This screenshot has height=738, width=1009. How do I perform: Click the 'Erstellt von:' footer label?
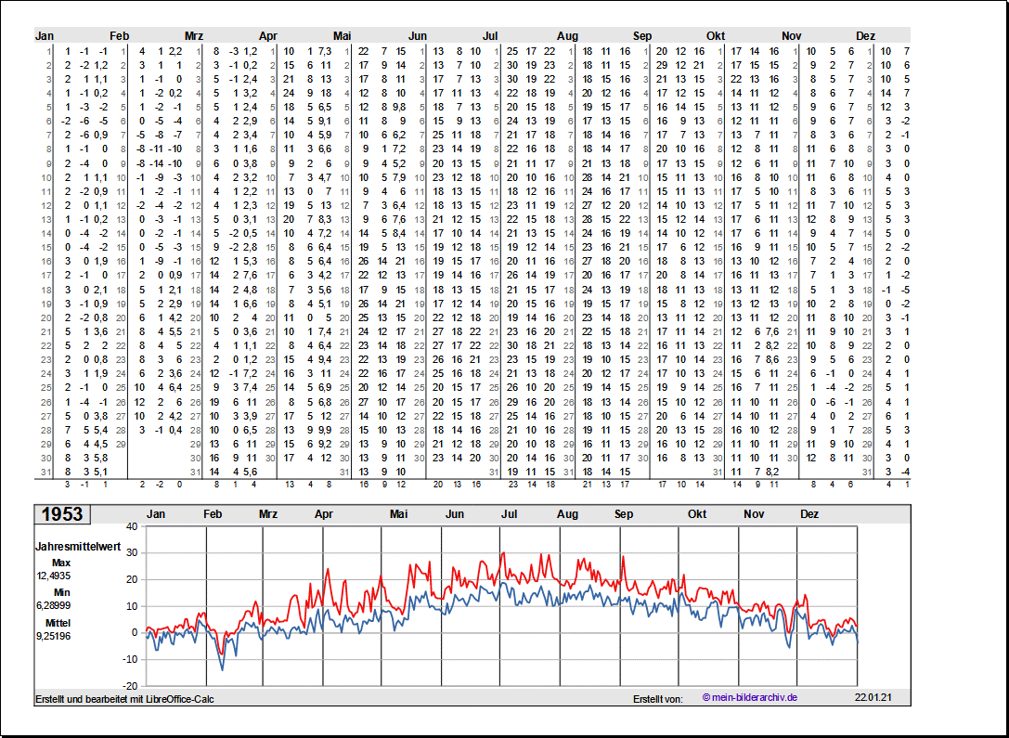[658, 698]
